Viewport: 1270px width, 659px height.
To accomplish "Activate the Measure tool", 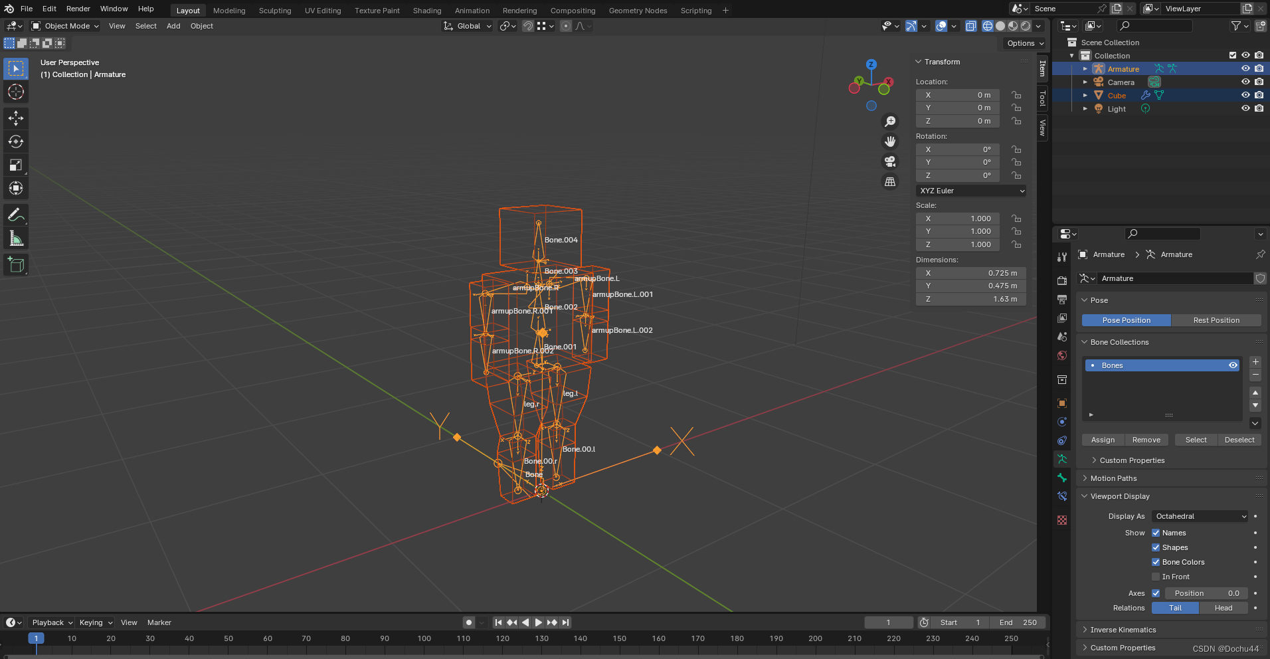I will point(15,237).
